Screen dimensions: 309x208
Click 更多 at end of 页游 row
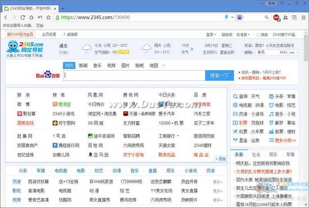pos(218,182)
